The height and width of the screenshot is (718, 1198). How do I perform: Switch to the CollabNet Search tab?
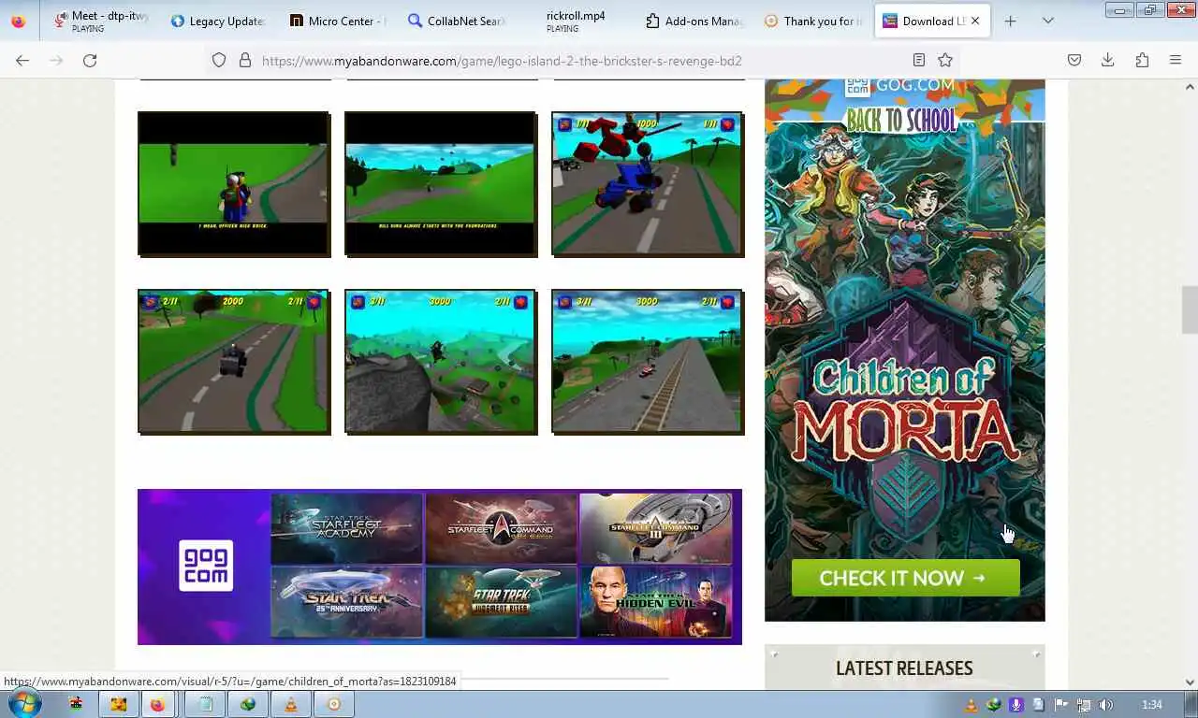click(x=456, y=21)
